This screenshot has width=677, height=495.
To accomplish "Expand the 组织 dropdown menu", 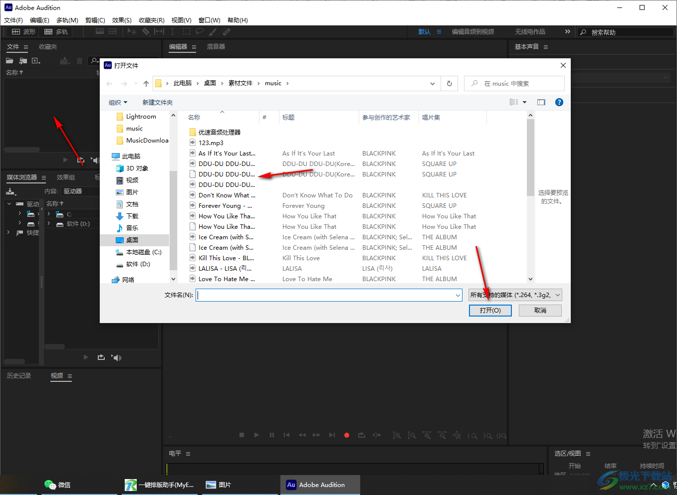I will click(x=118, y=102).
